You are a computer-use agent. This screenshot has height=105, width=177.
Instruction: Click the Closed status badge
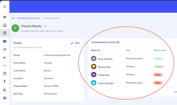tap(159, 67)
